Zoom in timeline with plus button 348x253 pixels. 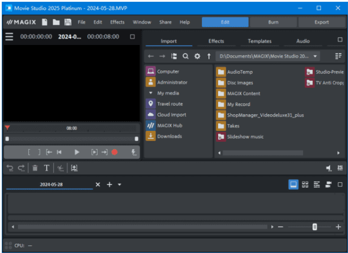338,227
